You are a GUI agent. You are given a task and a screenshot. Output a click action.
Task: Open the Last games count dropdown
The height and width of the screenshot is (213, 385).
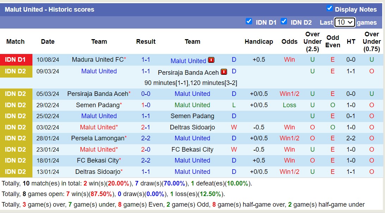click(344, 22)
